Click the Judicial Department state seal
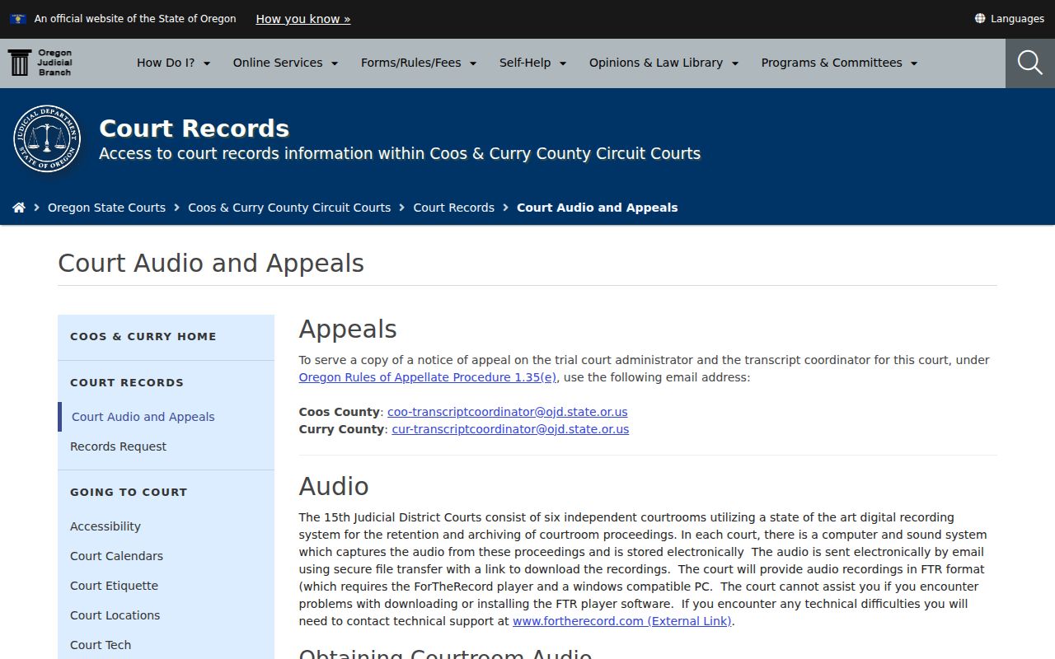This screenshot has height=659, width=1055. [47, 138]
